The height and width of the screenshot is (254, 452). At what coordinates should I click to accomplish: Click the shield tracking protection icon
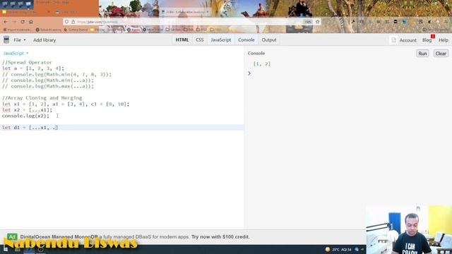(x=66, y=22)
